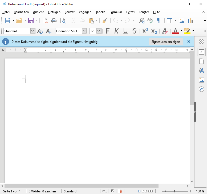Viewport: 207px width, 194px height.
Task: Click the Paste clipboard icon
Action: 91,21
